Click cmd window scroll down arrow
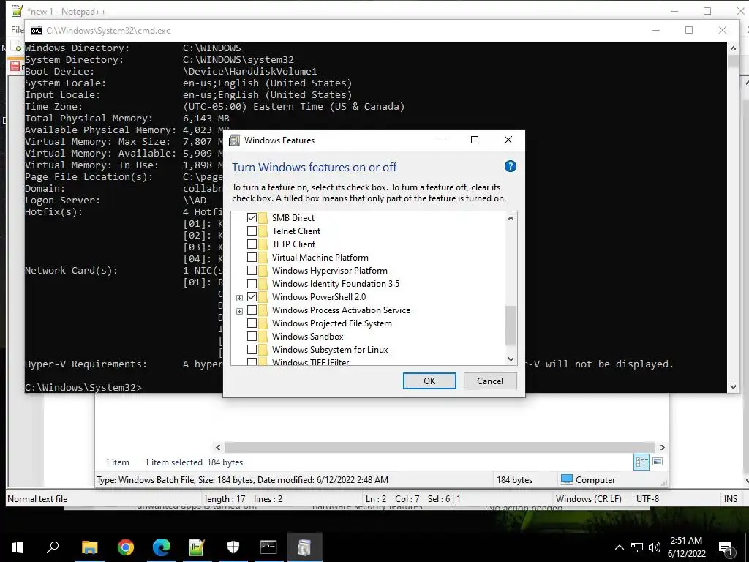Viewport: 749px width, 562px height. tap(733, 387)
